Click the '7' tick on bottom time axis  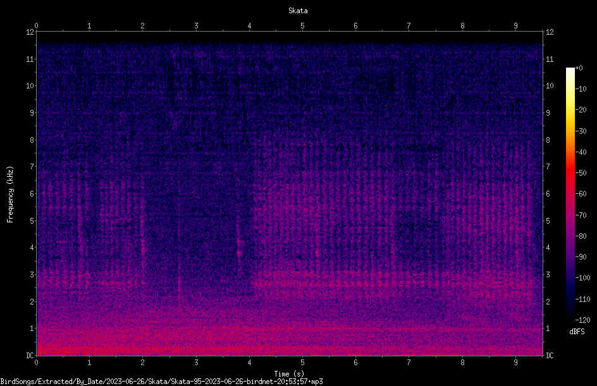click(x=409, y=363)
